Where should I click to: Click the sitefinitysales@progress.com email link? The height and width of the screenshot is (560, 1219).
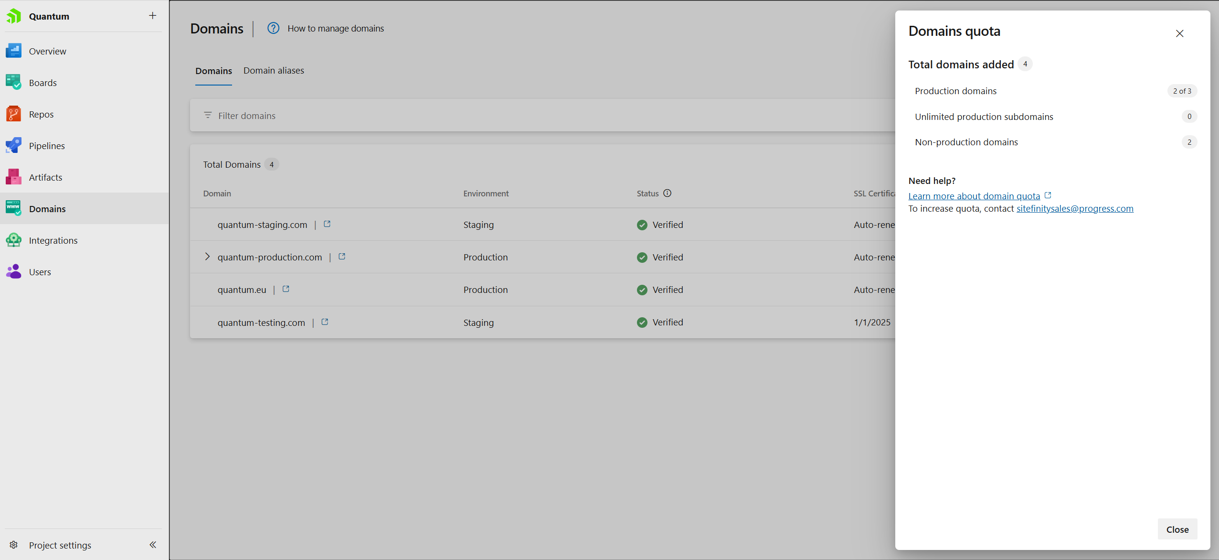pyautogui.click(x=1074, y=209)
